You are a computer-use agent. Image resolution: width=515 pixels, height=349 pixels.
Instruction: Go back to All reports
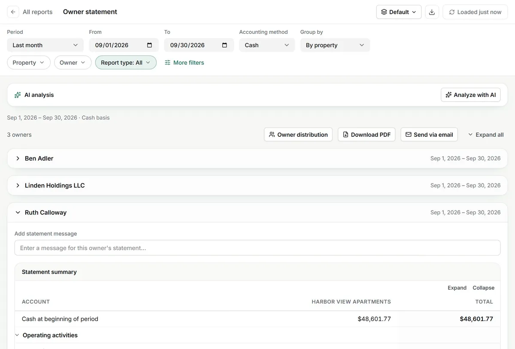pos(37,12)
